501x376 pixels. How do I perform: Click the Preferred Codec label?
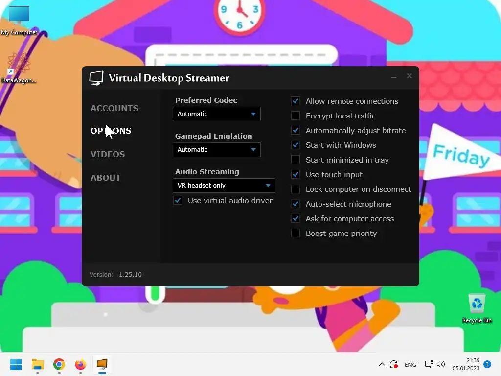pyautogui.click(x=206, y=100)
